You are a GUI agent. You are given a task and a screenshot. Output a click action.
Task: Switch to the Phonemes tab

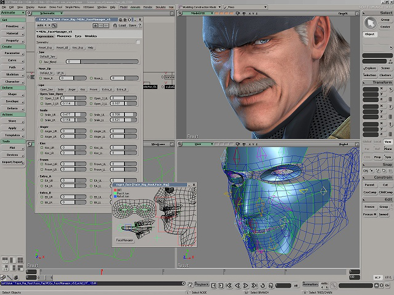[x=64, y=36]
